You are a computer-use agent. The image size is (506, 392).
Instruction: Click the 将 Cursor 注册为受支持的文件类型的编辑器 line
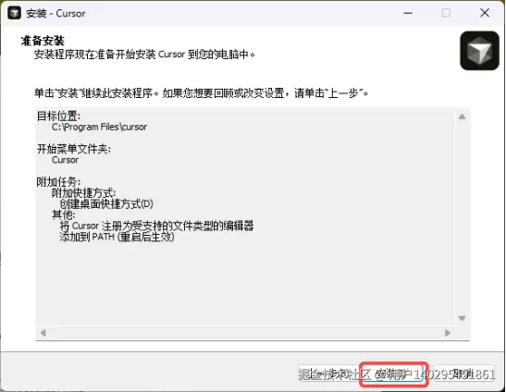click(156, 226)
